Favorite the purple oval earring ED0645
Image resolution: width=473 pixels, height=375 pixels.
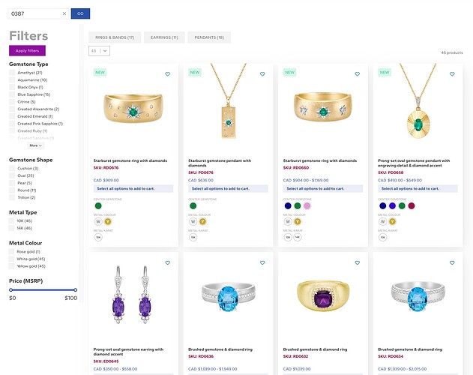coord(168,262)
